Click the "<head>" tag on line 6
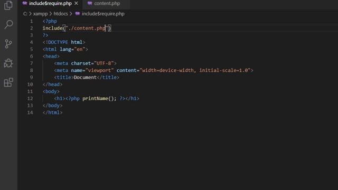The width and height of the screenshot is (338, 190). point(51,56)
